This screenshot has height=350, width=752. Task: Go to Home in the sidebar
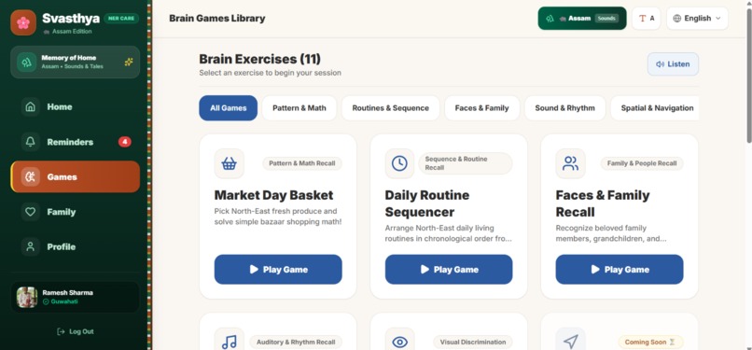pyautogui.click(x=76, y=107)
